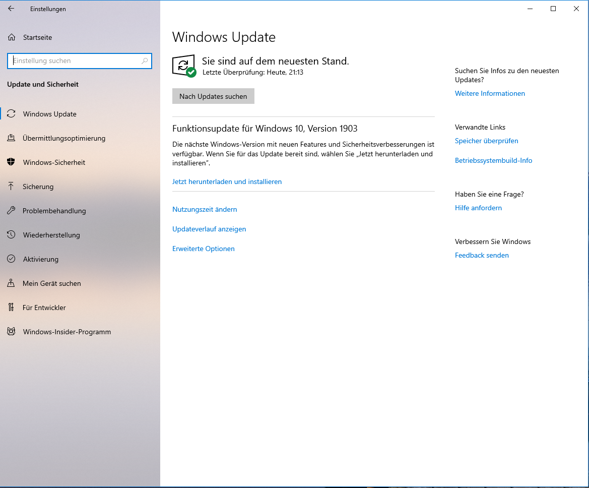Select Mein Gerät suchen
The width and height of the screenshot is (589, 488).
[x=80, y=283]
